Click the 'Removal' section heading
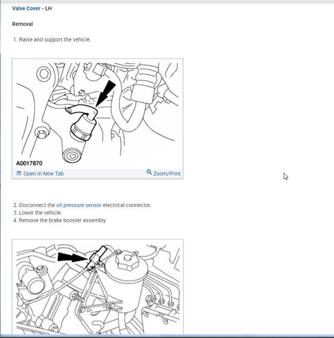Viewport: 334px width, 338px height. (22, 24)
